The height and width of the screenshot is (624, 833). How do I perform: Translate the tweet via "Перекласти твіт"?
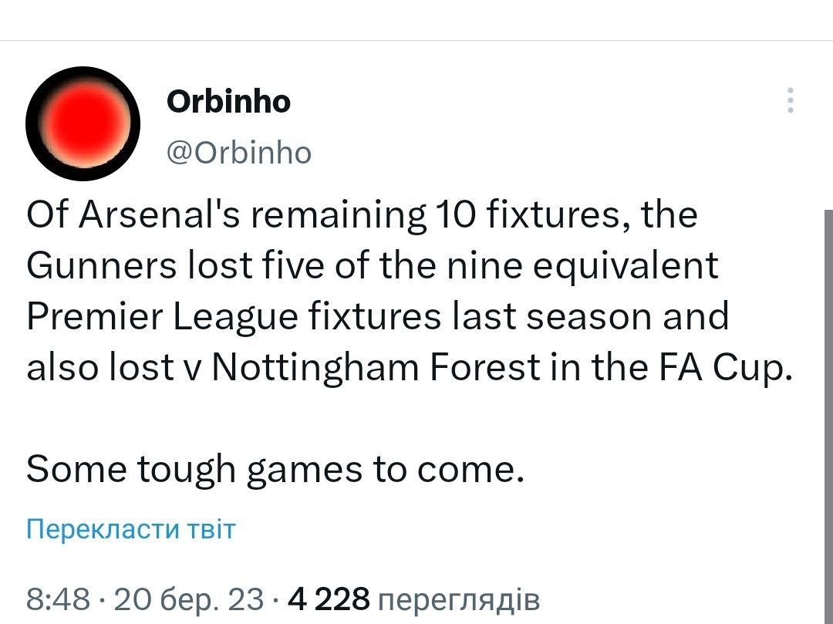pyautogui.click(x=131, y=529)
